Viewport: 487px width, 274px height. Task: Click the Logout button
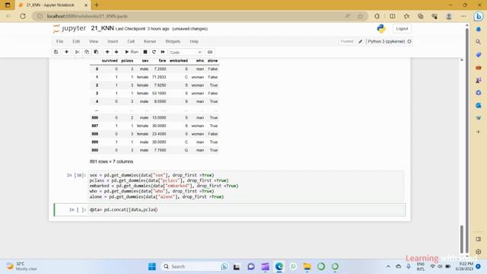click(402, 29)
